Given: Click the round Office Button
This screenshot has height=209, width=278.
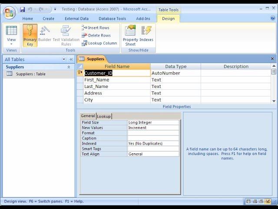Looking at the screenshot, I should (9, 12).
